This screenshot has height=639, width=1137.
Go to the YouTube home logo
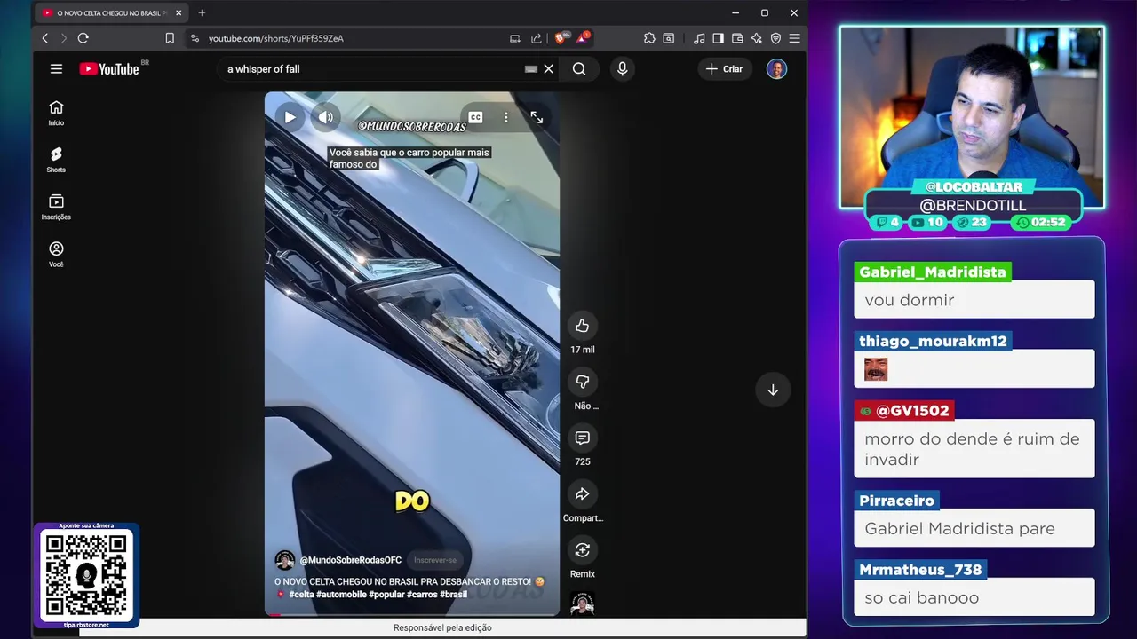[109, 68]
